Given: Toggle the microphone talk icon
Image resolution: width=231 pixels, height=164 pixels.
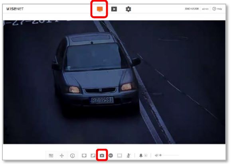Looking at the screenshot, I should [128, 156].
